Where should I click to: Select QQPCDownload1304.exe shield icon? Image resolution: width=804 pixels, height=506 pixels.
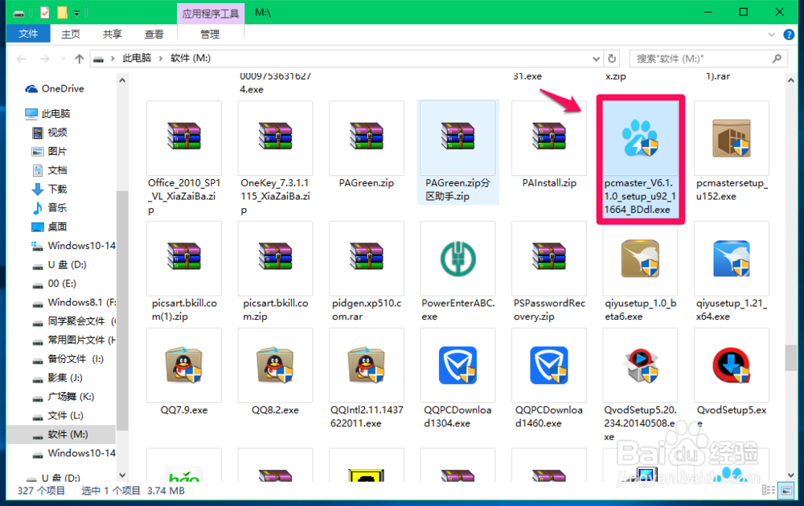pos(458,365)
